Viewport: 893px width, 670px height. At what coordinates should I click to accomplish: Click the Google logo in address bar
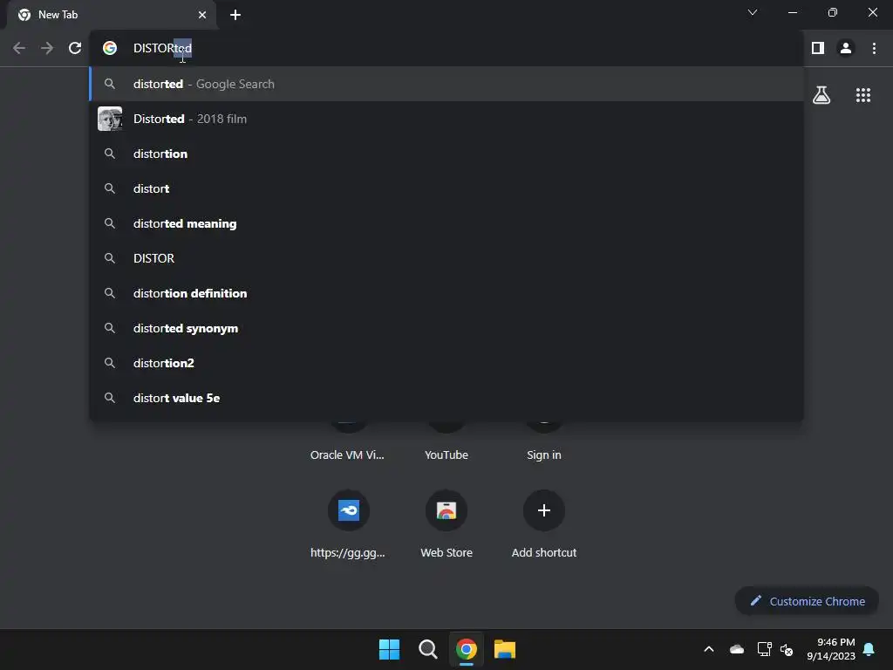click(x=110, y=48)
